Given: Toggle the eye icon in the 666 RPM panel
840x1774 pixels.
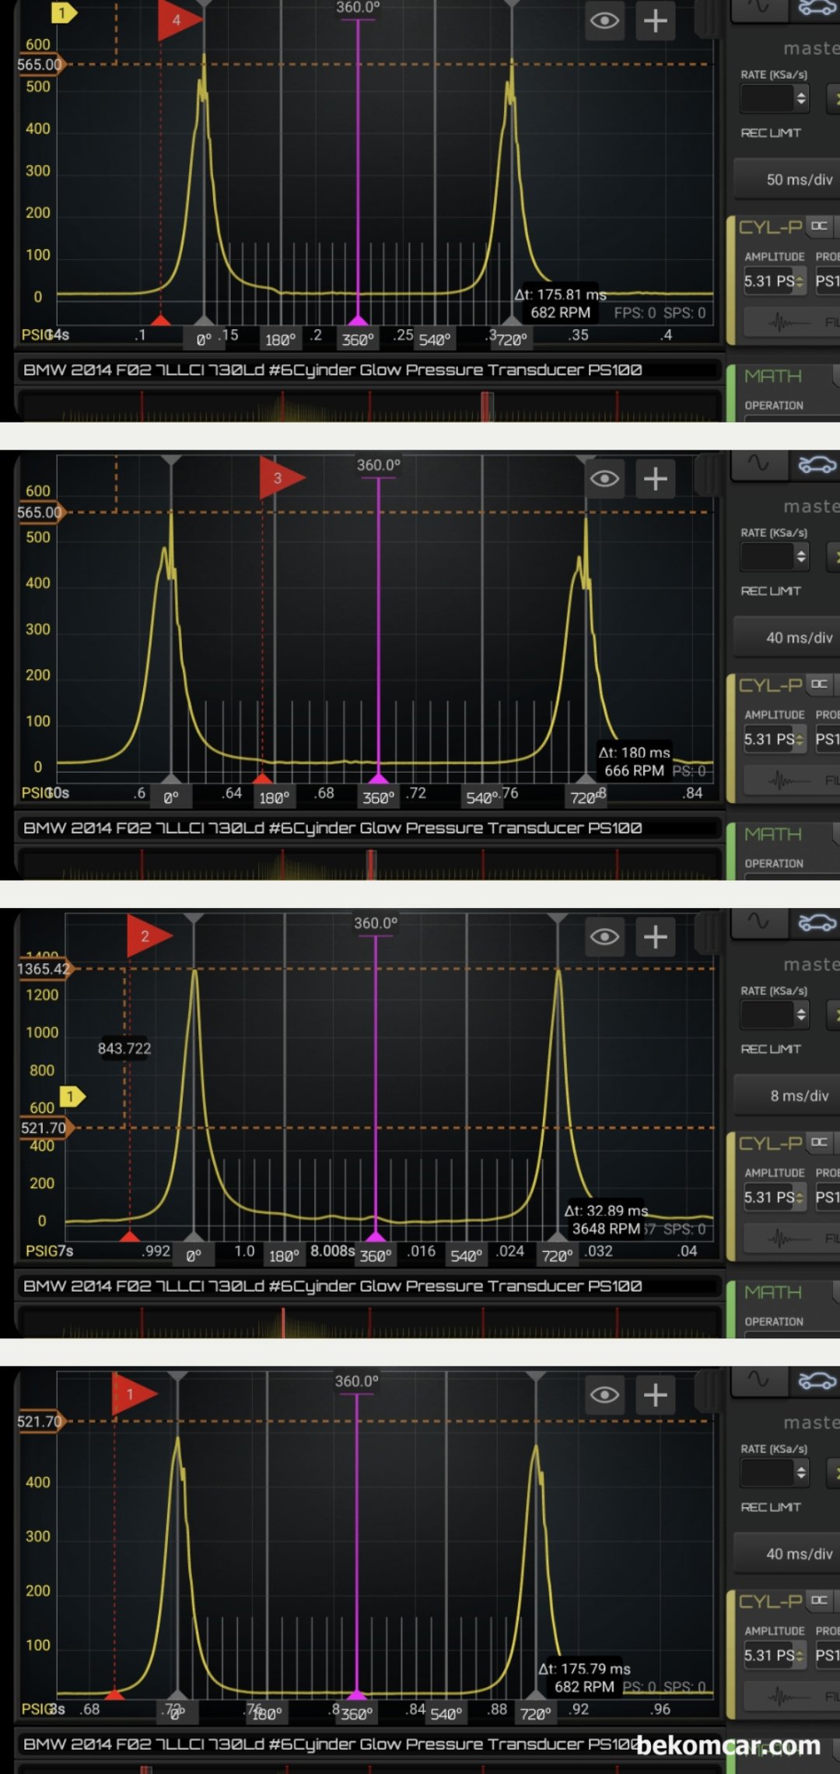Looking at the screenshot, I should (x=605, y=479).
